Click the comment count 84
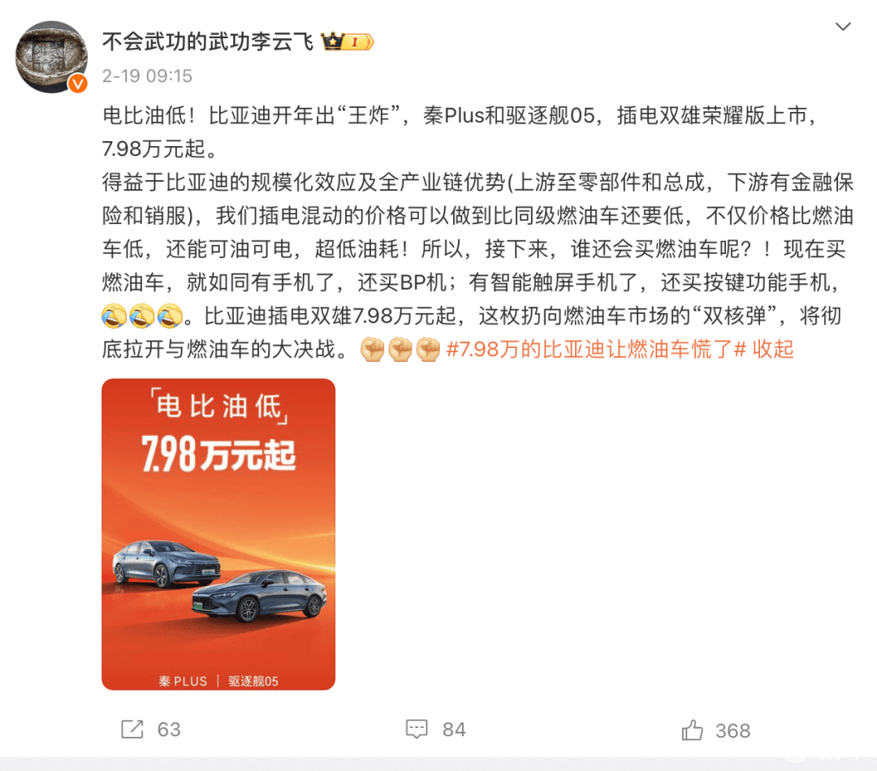877x771 pixels. pyautogui.click(x=454, y=730)
